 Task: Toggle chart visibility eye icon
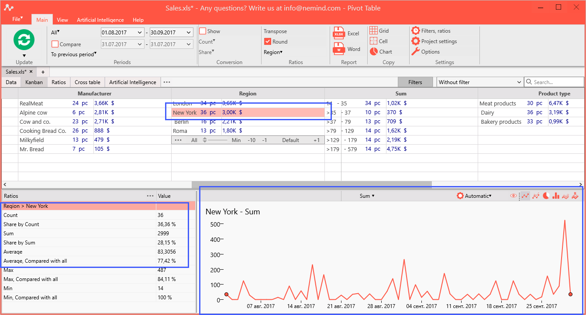point(514,196)
